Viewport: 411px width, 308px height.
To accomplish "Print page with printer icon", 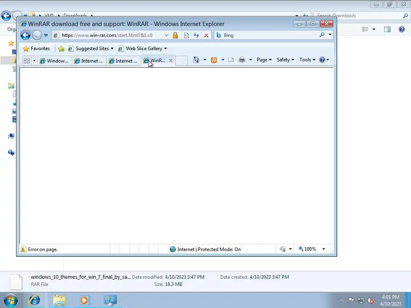I will click(242, 60).
